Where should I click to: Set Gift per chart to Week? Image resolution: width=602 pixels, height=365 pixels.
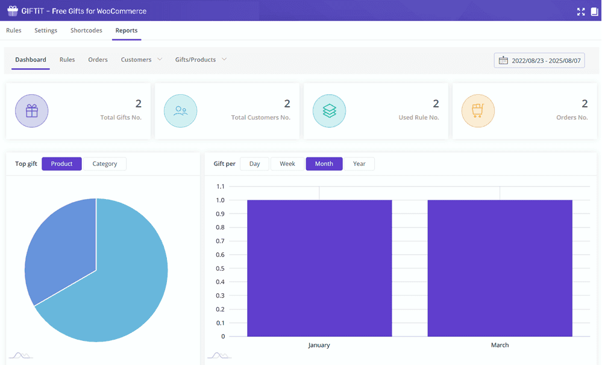coord(287,163)
